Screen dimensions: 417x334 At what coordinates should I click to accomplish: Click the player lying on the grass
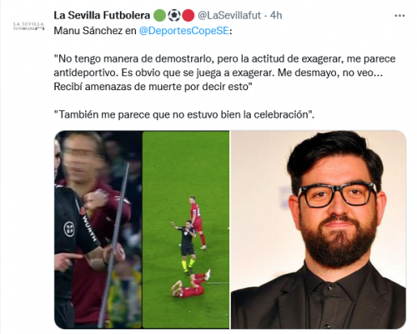click(192, 283)
